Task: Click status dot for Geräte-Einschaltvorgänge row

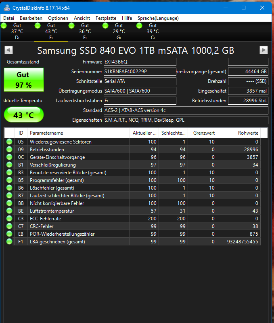Action: (x=9, y=157)
